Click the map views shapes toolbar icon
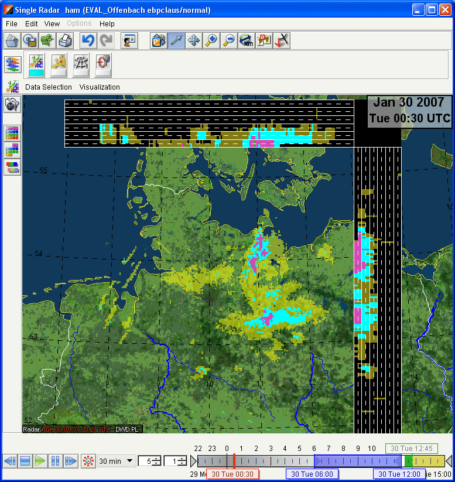Image resolution: width=455 pixels, height=482 pixels. pos(159,40)
